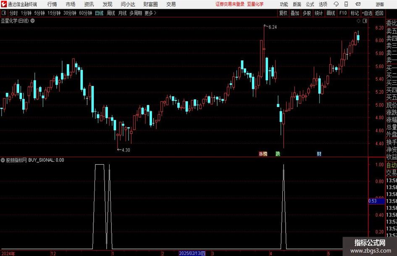The image size is (397, 256).
Task: Click the blue 财 event marker
Action: pos(319,153)
